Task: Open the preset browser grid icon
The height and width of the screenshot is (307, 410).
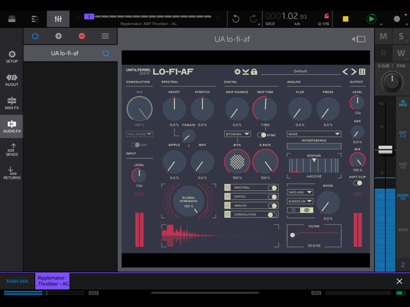Action: [x=362, y=71]
